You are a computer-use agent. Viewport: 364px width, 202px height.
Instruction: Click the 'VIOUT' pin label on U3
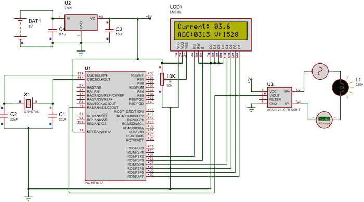(x=275, y=96)
